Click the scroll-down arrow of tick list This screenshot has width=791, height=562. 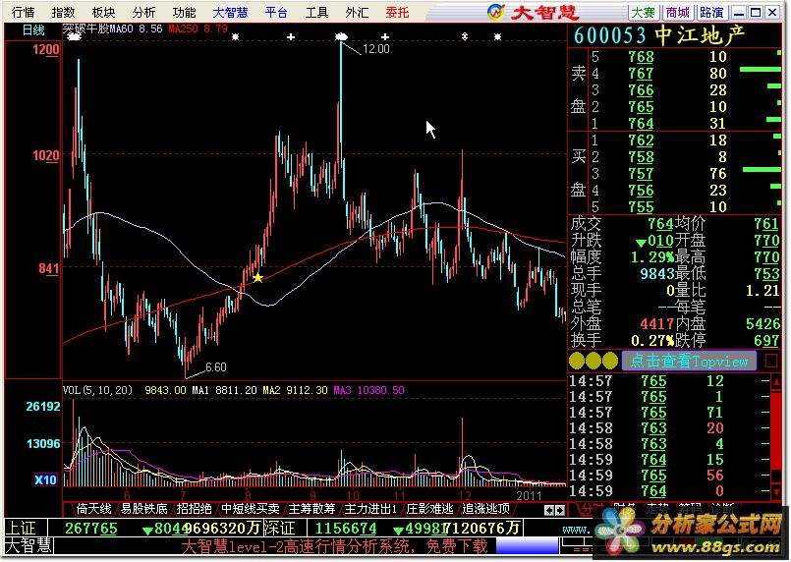pyautogui.click(x=776, y=491)
